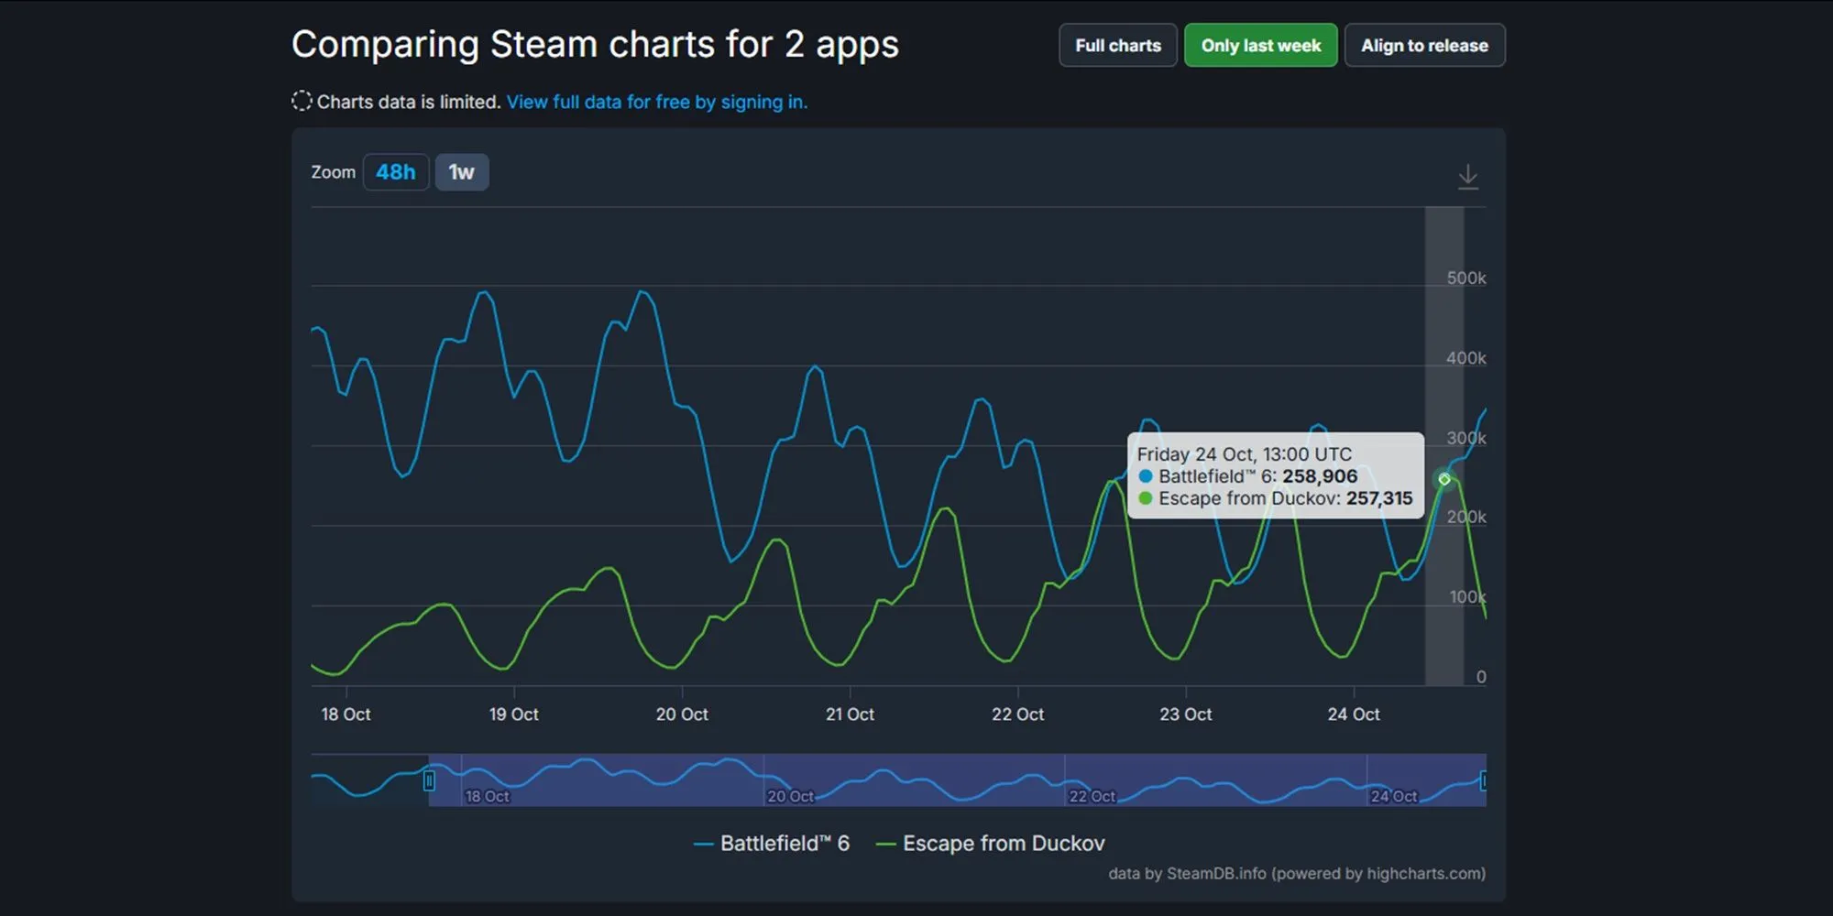Click the Only last week button
This screenshot has width=1833, height=916.
(x=1260, y=45)
